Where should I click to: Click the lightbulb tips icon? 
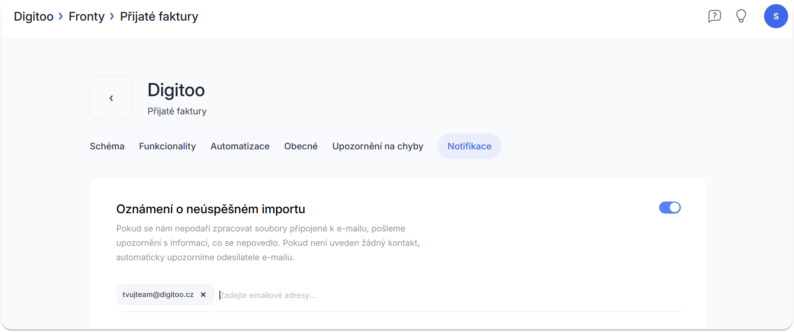click(x=741, y=16)
